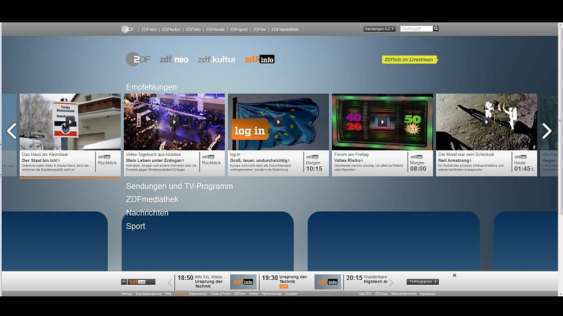563x316 pixels.
Task: Focus the Suchbegriff search field
Action: click(x=417, y=29)
